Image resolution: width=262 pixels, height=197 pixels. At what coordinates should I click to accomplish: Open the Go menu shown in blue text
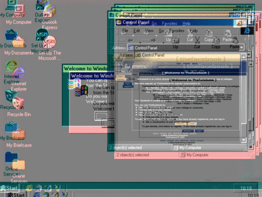click(x=154, y=24)
